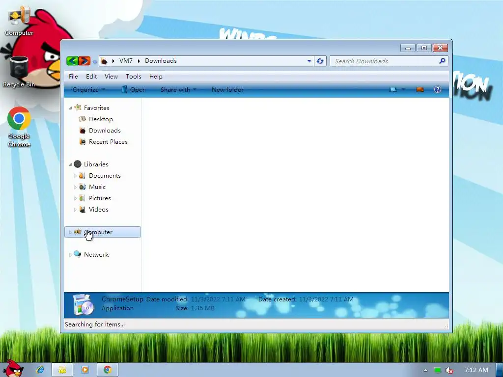The image size is (503, 377).
Task: Click the muted volume tray icon
Action: tap(449, 370)
